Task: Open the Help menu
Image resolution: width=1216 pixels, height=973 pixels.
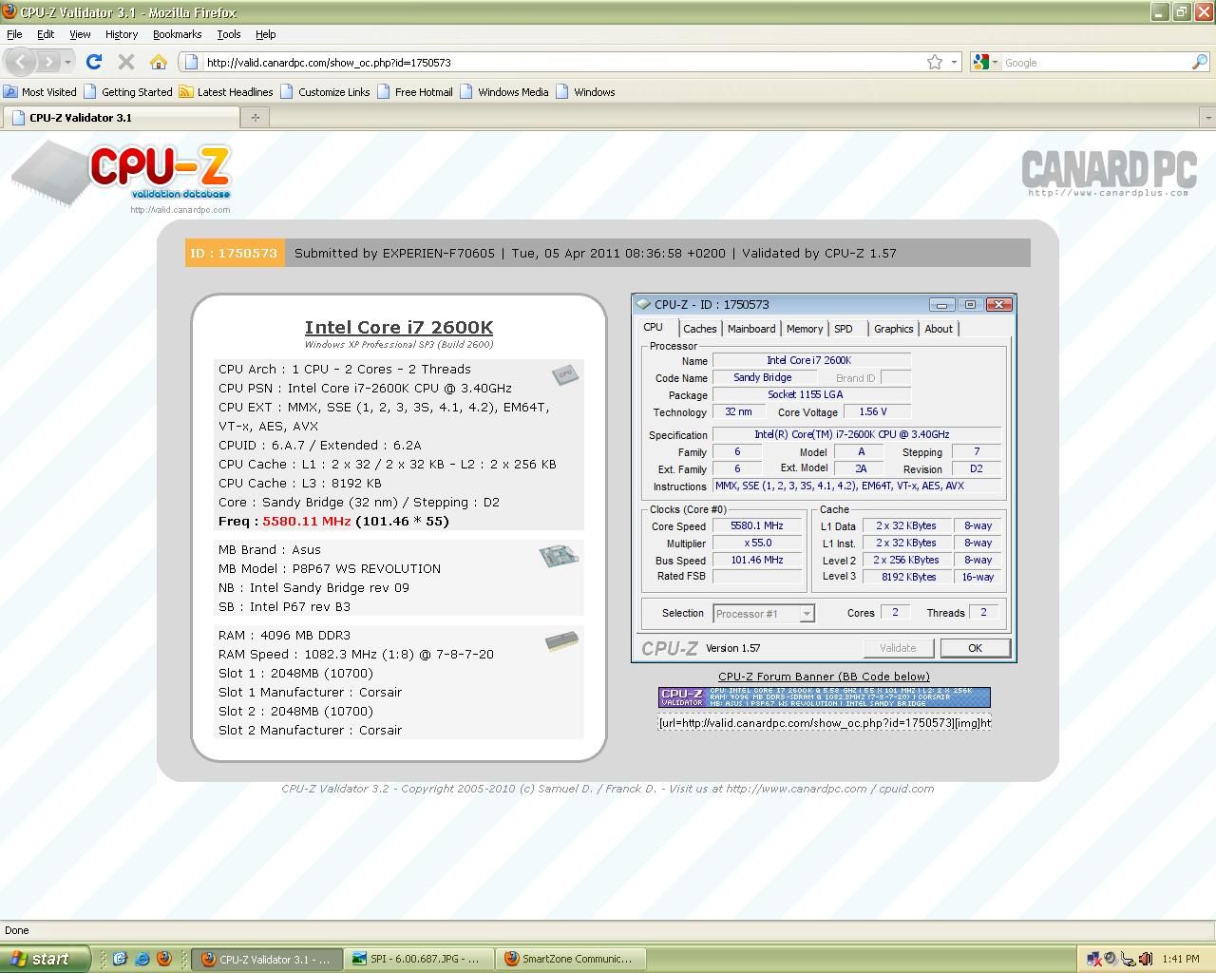Action: (266, 34)
